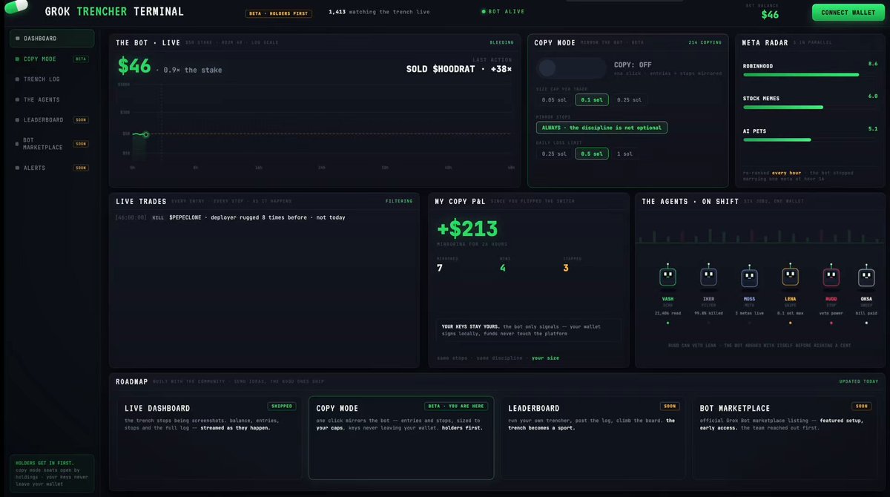The width and height of the screenshot is (890, 497).
Task: Toggle the Copy mode switch on
Action: click(x=570, y=68)
